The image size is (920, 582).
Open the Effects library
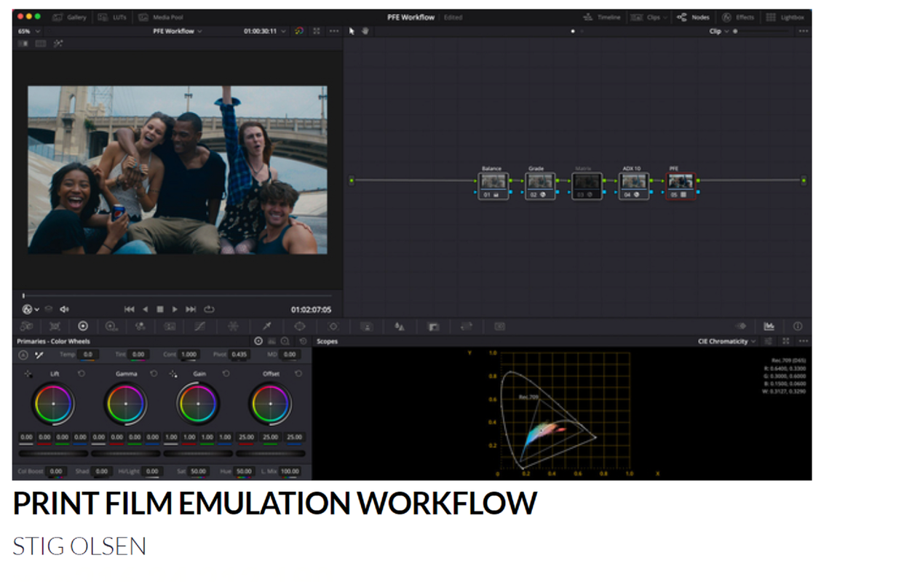pos(737,17)
